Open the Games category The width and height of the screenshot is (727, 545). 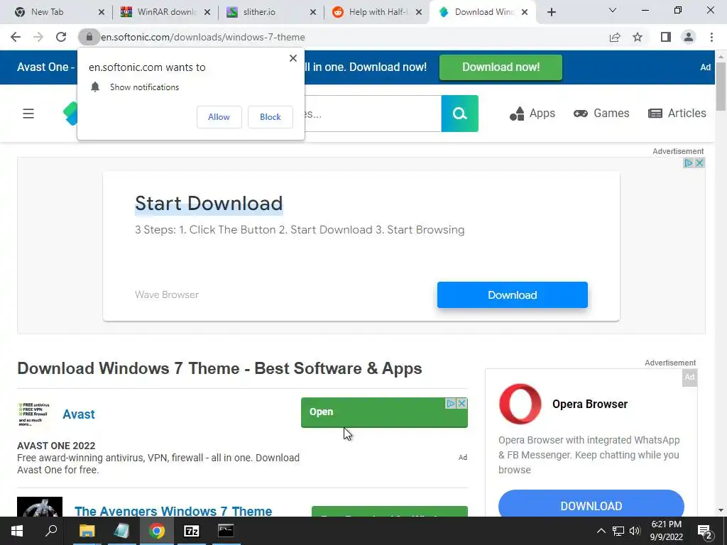coord(601,114)
